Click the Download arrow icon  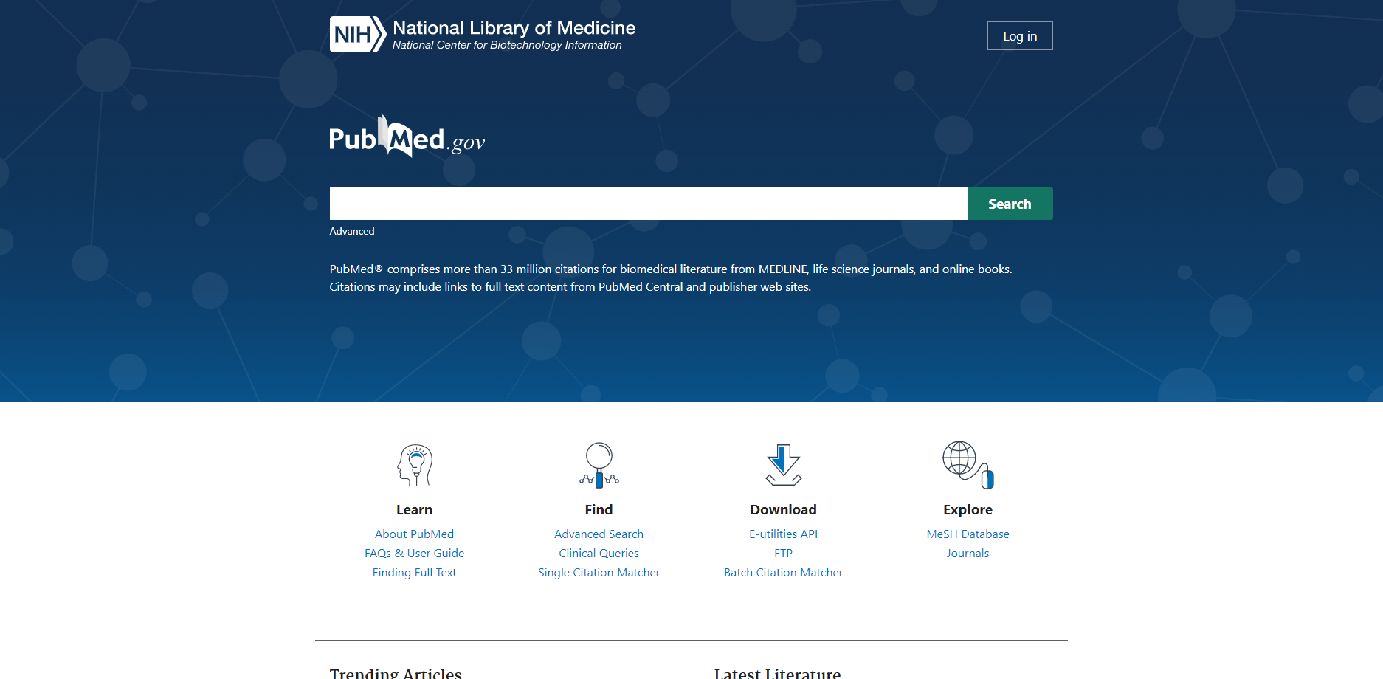coord(783,465)
